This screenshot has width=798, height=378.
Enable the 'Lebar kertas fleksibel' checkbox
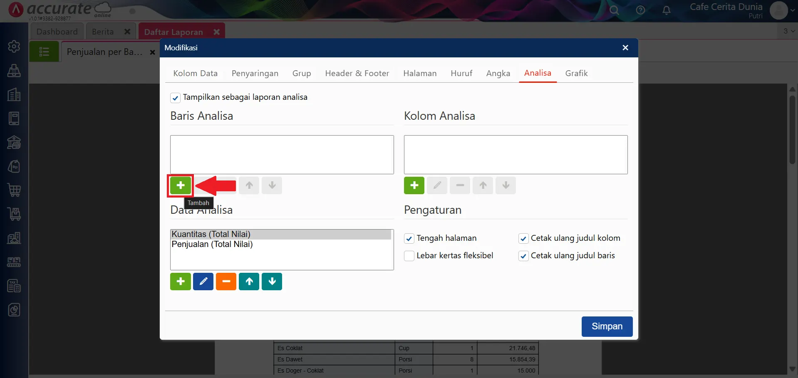[x=409, y=256]
